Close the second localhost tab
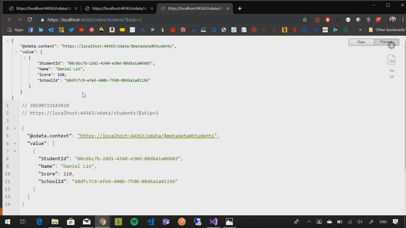Image resolution: width=406 pixels, height=228 pixels. [x=152, y=8]
